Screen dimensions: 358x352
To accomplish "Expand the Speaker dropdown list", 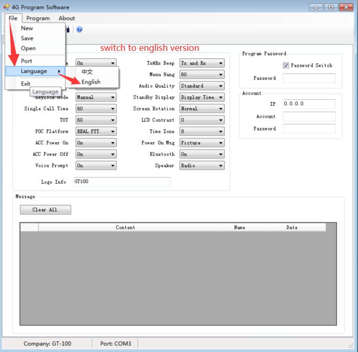I will pyautogui.click(x=202, y=166).
